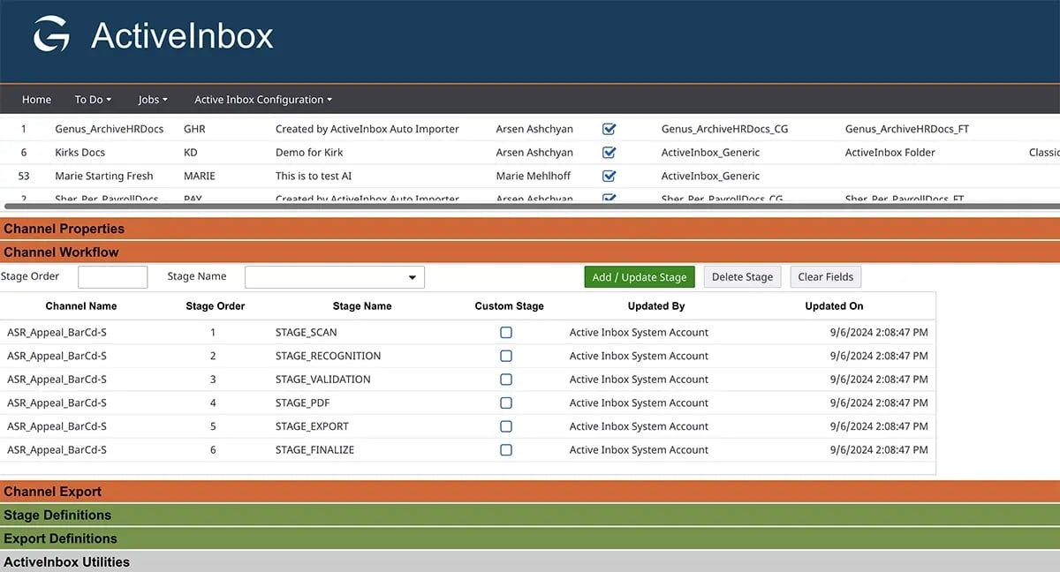Uncheck the checkbox in Kirks Docs row
The image size is (1060, 572).
[x=609, y=153]
